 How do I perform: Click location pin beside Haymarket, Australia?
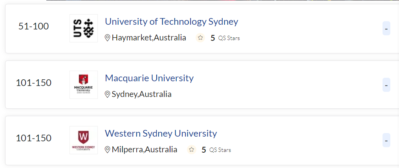pyautogui.click(x=108, y=38)
